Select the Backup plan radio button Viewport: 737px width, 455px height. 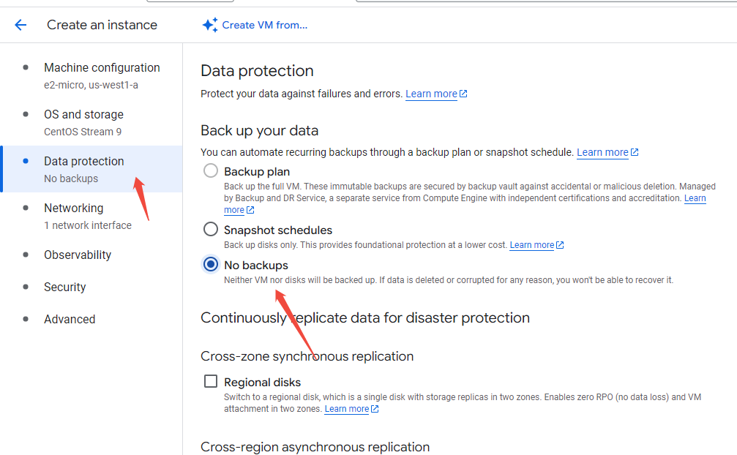[x=211, y=171]
